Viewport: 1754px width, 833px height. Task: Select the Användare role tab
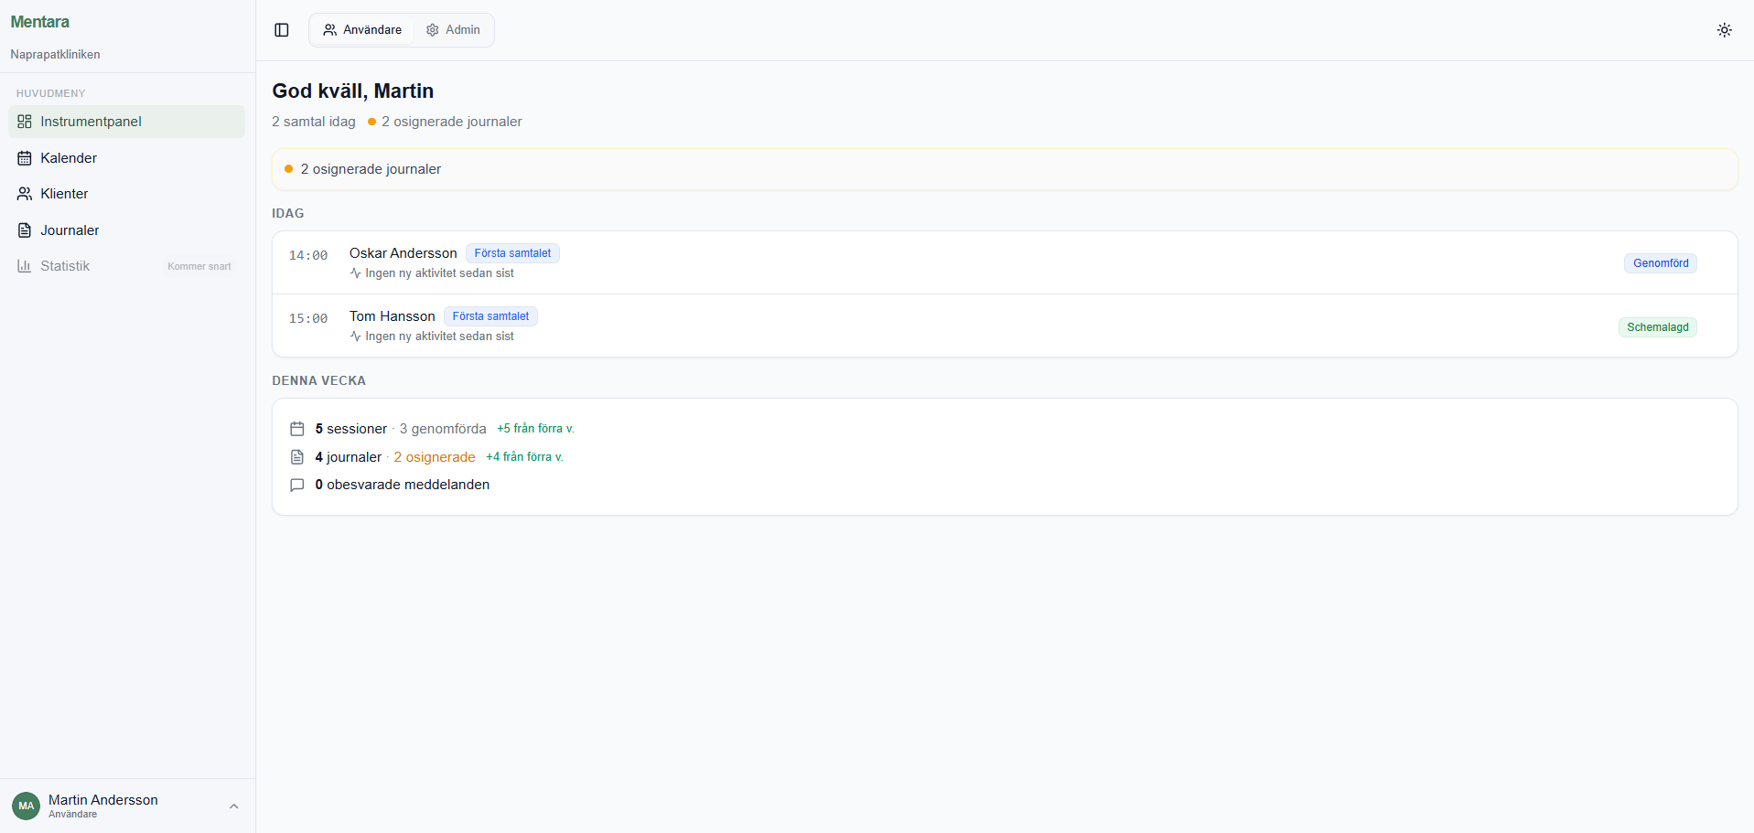tap(362, 30)
